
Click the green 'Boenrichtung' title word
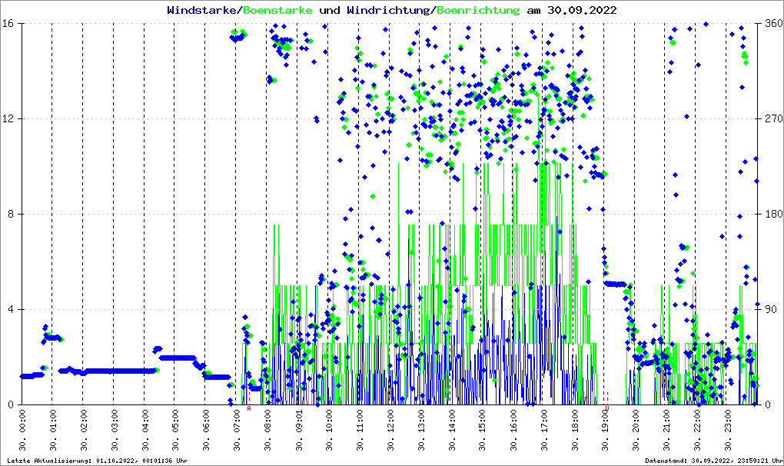(x=479, y=10)
